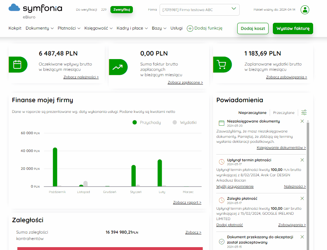The image size is (327, 250).
Task: Open the Księgowanie dokumentów link
Action: point(281,148)
